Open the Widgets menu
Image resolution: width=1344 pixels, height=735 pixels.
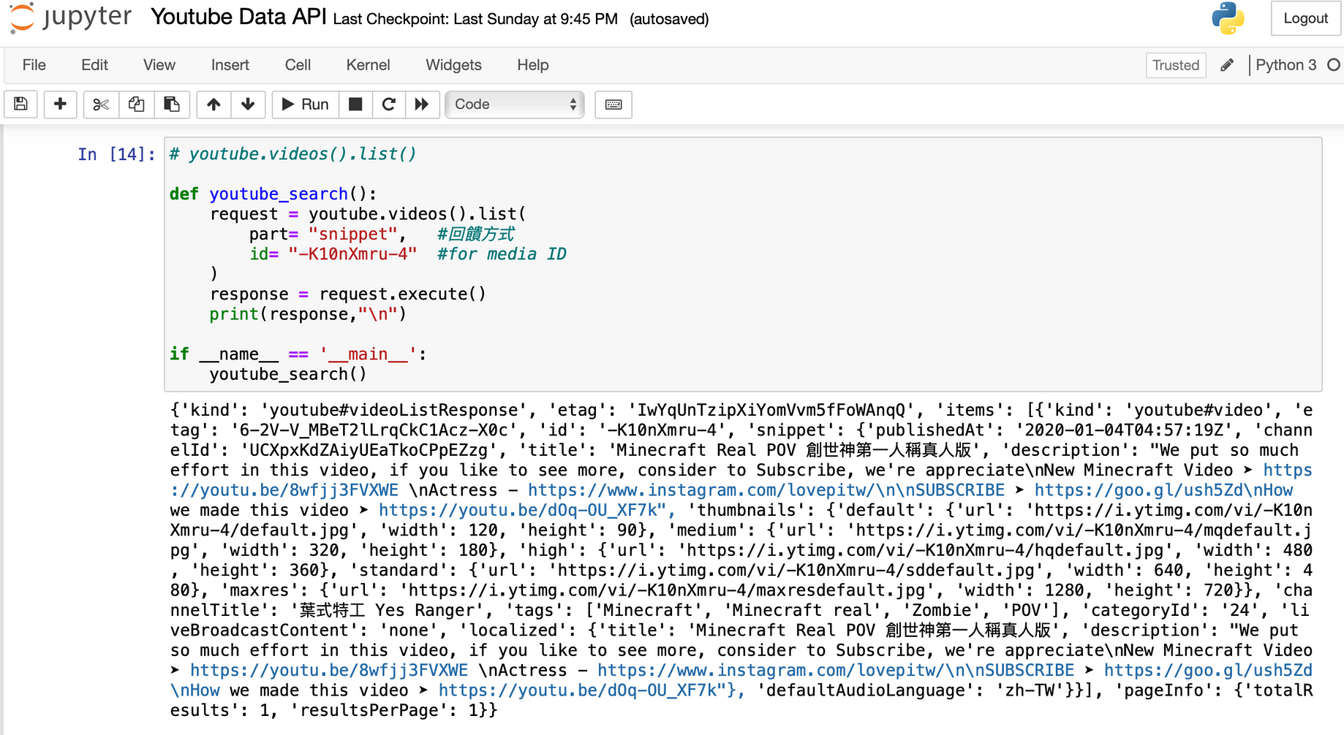pyautogui.click(x=453, y=65)
